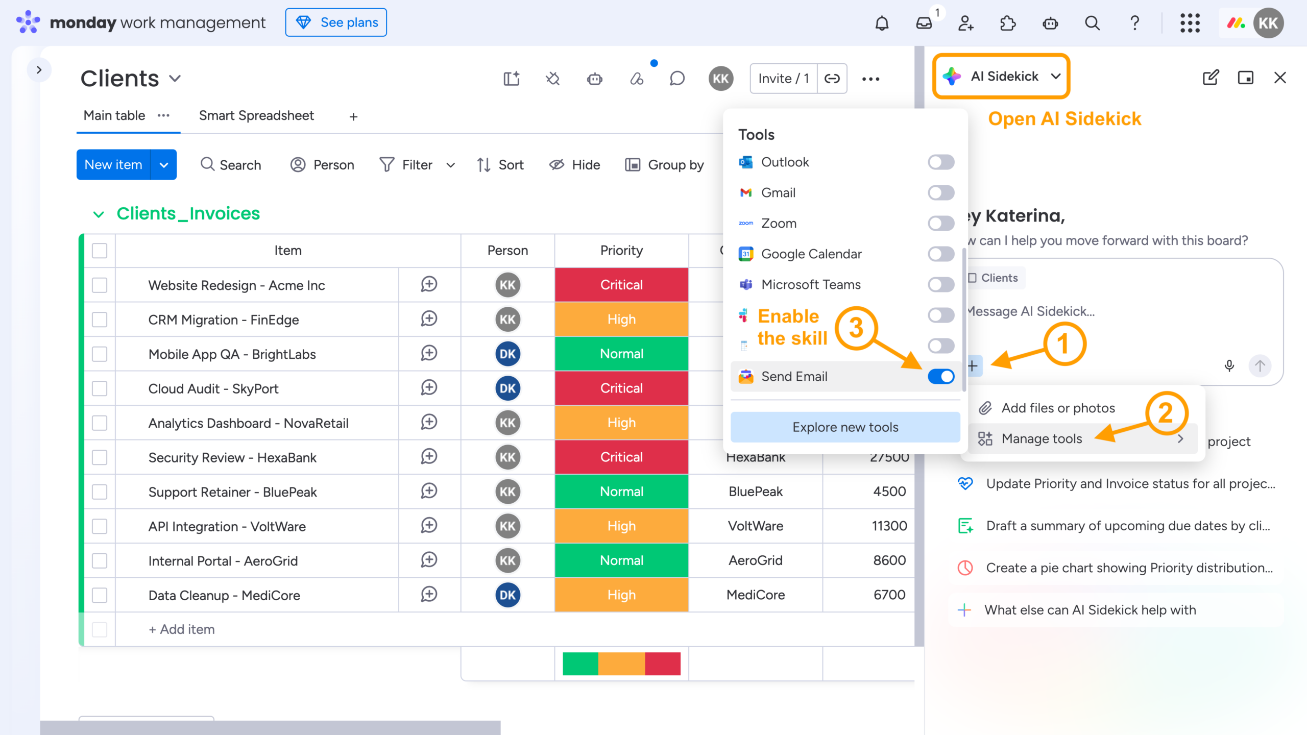Viewport: 1307px width, 735px height.
Task: Open the top bar search magnifier
Action: point(1092,23)
